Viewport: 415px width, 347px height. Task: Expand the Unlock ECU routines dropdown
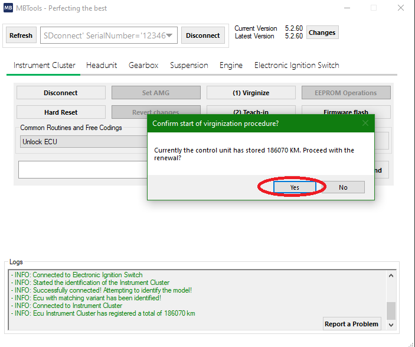pyautogui.click(x=83, y=142)
